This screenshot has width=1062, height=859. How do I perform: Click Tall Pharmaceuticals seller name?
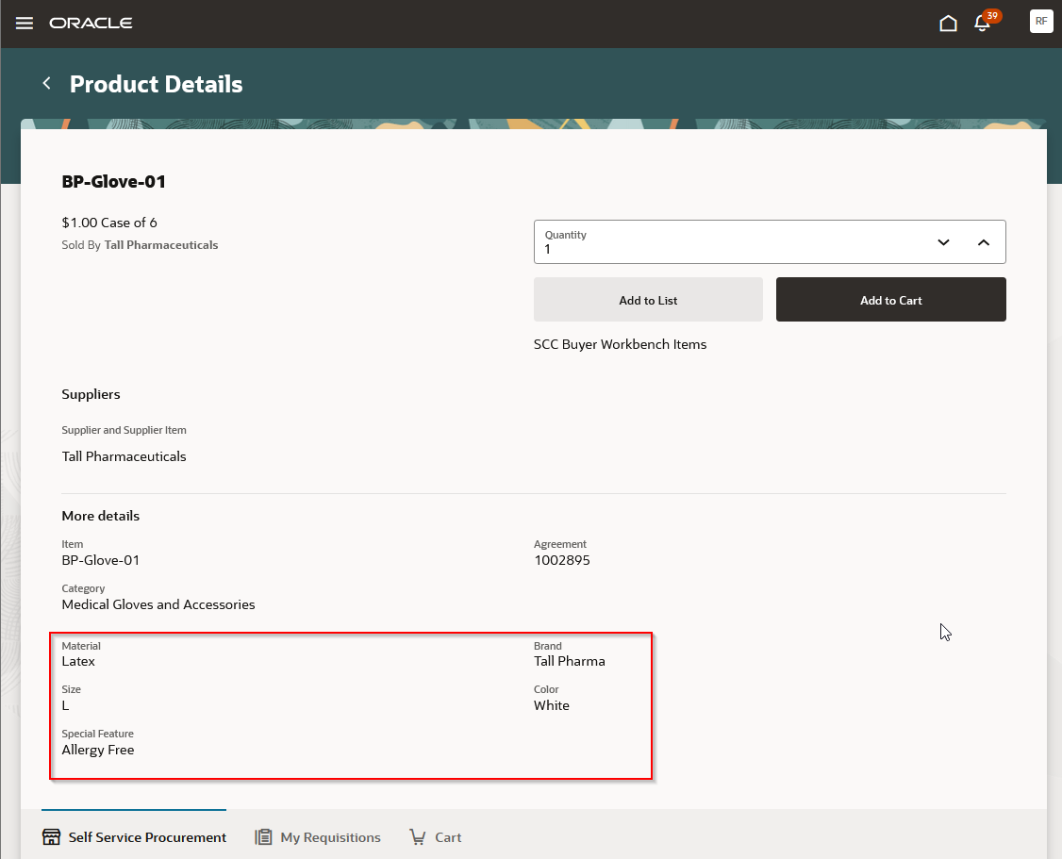coord(161,245)
